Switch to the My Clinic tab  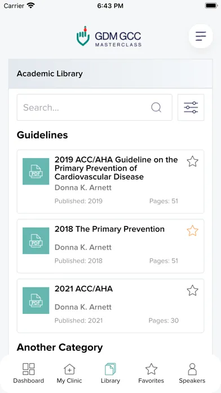point(69,373)
